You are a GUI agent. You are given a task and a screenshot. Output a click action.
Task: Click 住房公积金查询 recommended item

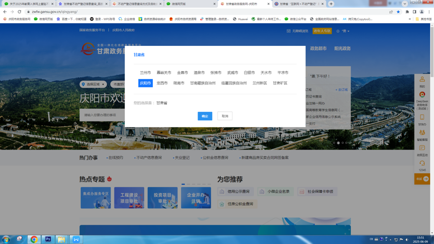(x=237, y=204)
